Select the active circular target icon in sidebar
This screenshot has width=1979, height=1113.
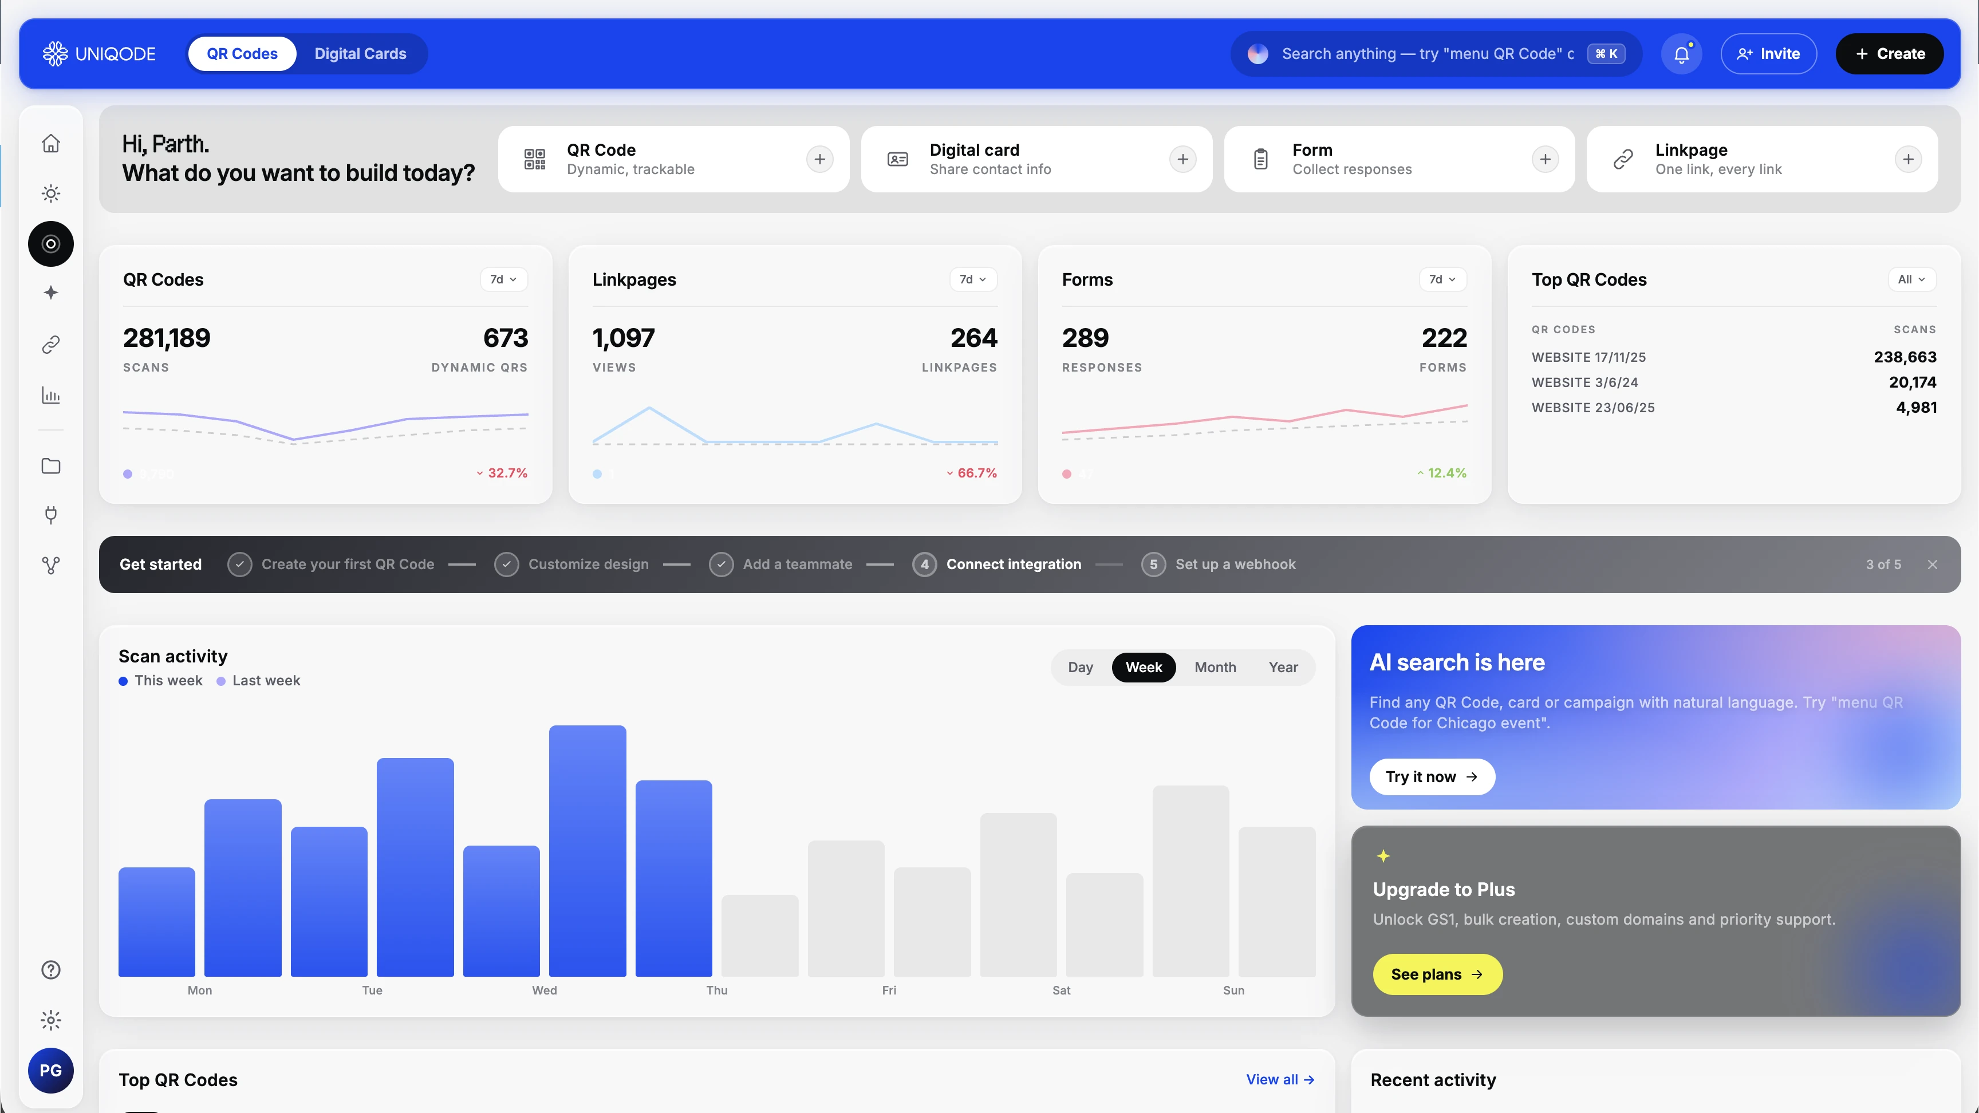(51, 243)
